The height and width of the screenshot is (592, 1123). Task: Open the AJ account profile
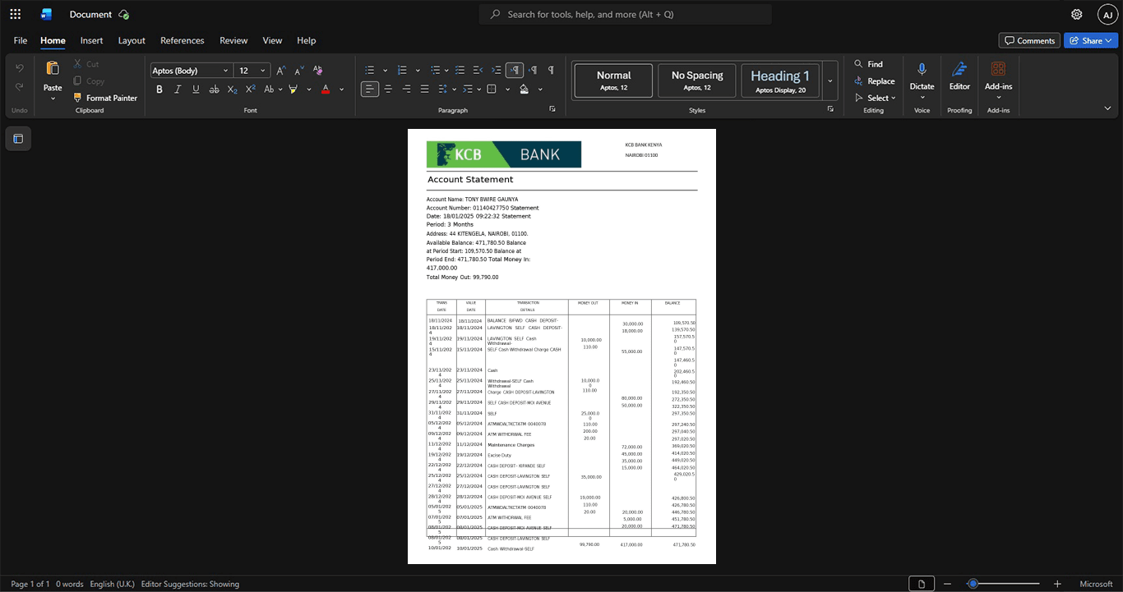coord(1107,14)
